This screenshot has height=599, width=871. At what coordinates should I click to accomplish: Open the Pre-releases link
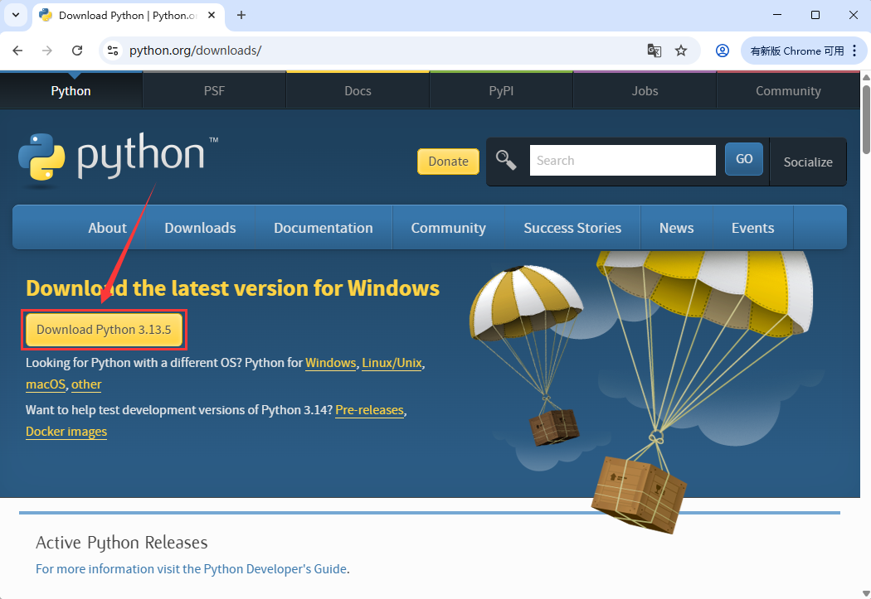[369, 409]
